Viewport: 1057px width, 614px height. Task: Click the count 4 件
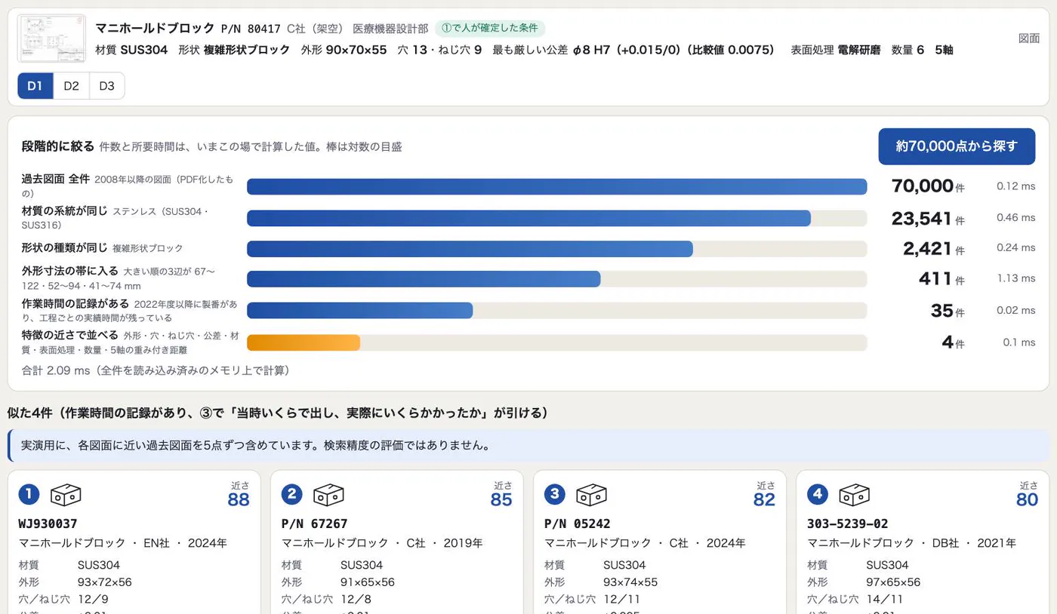click(x=954, y=342)
